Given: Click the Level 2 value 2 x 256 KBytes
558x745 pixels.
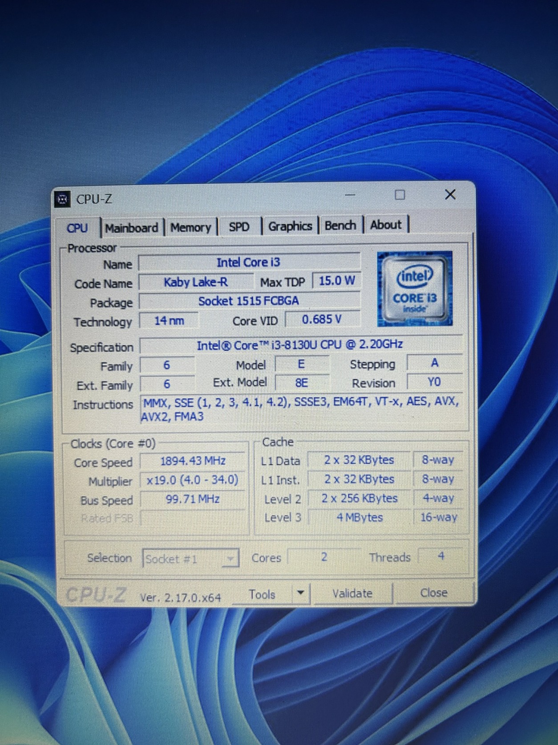Looking at the screenshot, I should tap(359, 499).
